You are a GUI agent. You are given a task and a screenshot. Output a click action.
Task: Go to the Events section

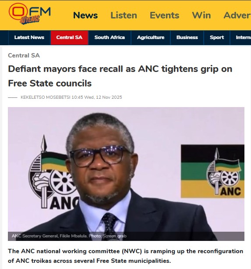164,15
